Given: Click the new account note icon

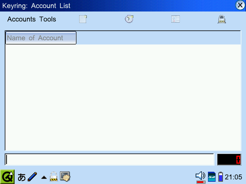Looking at the screenshot, I should (x=83, y=19).
